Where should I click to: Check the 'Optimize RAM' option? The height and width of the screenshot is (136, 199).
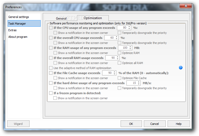pos(119,53)
